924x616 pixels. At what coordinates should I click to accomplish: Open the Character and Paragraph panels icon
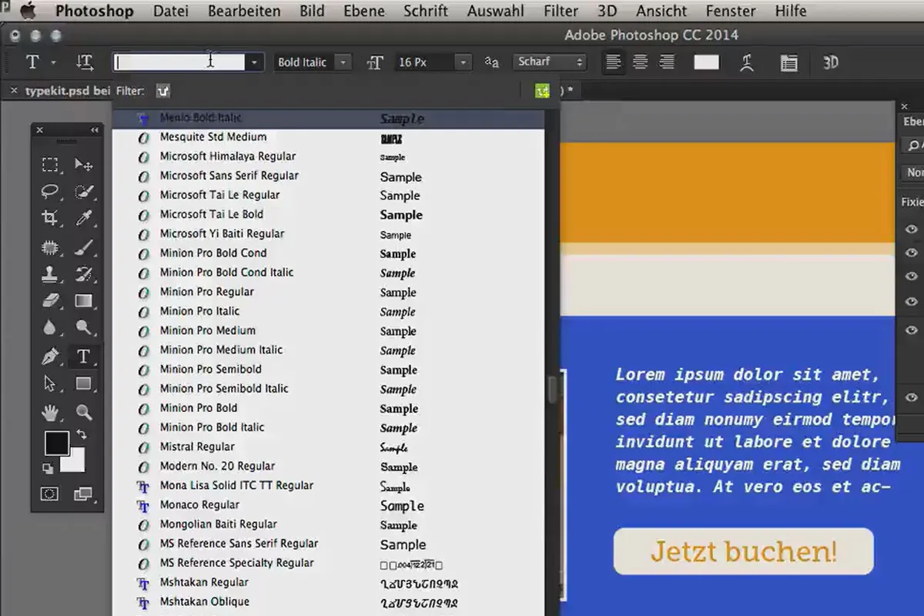click(x=788, y=62)
